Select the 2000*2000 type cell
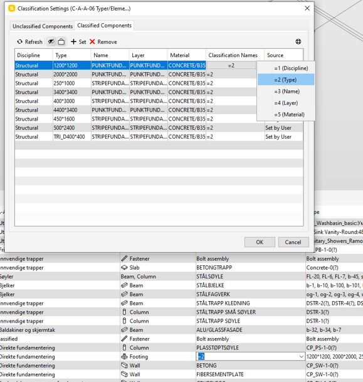 [72, 74]
